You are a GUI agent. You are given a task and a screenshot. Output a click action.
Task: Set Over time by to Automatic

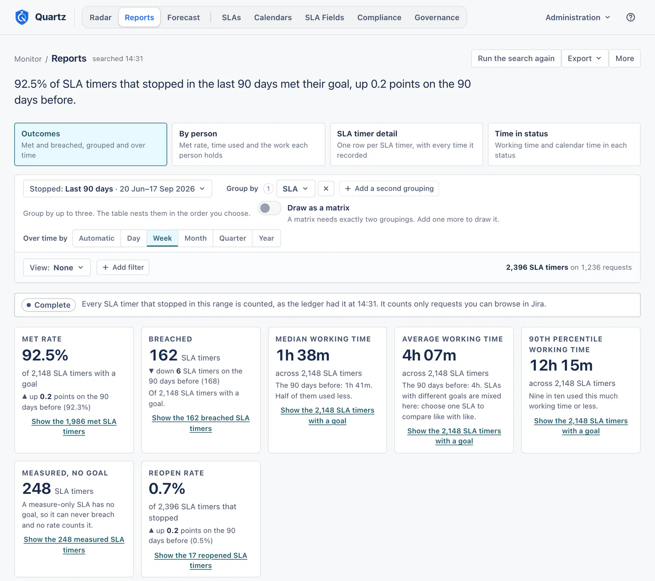pyautogui.click(x=96, y=238)
